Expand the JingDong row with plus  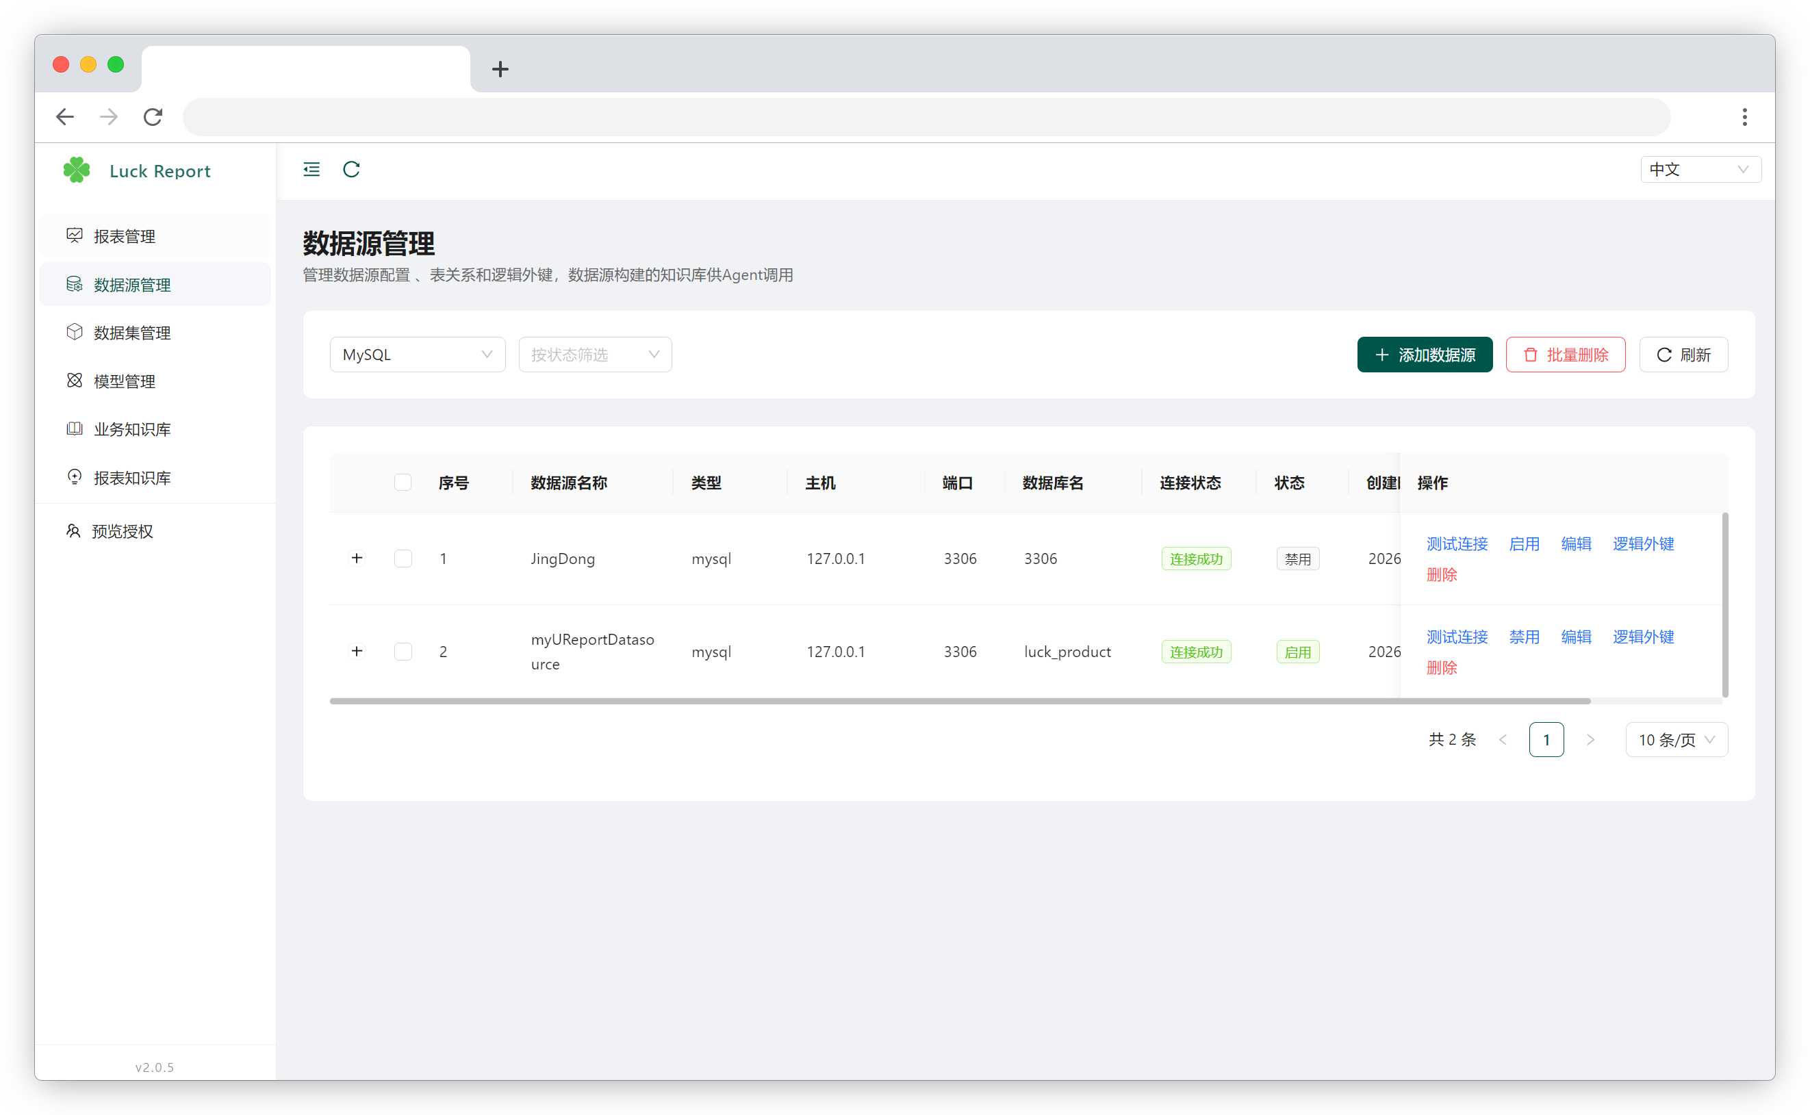357,559
